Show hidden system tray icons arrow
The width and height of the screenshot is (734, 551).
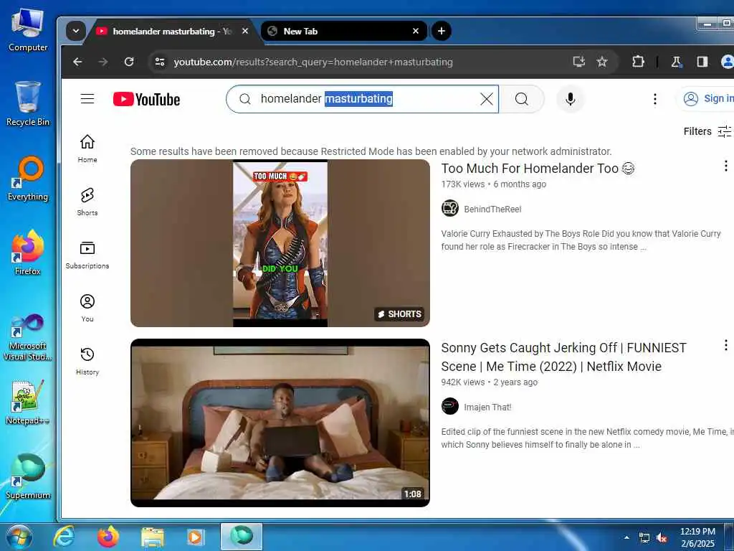point(626,537)
